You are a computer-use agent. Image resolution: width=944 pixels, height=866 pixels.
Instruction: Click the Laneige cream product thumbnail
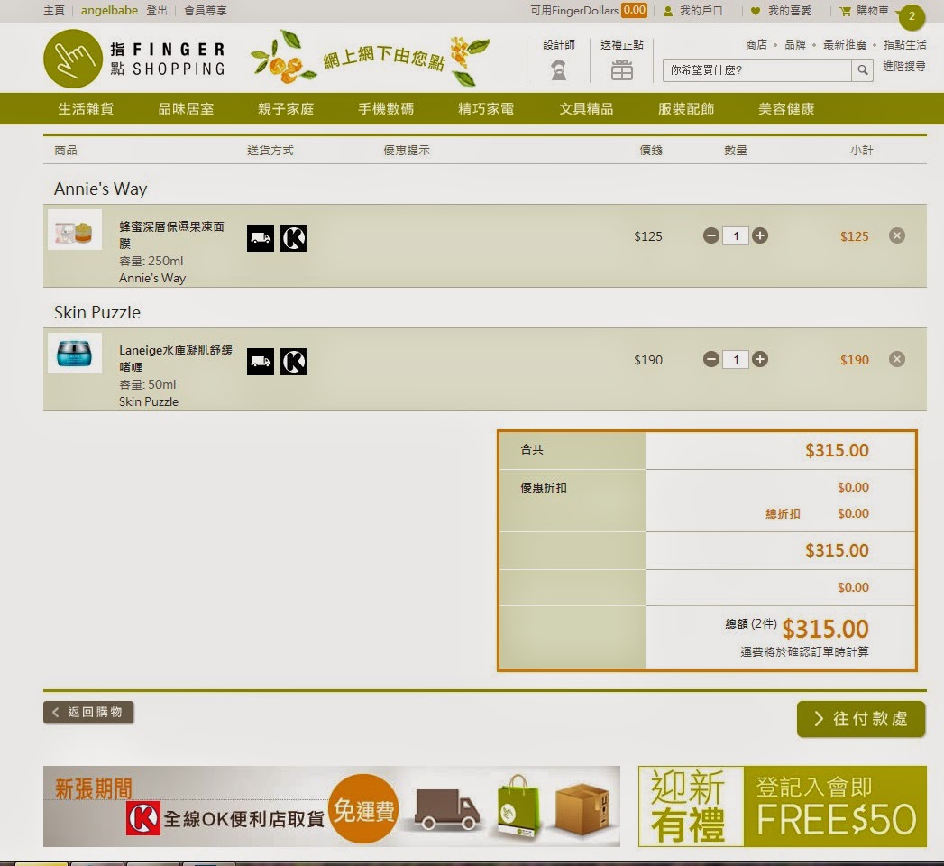[75, 353]
